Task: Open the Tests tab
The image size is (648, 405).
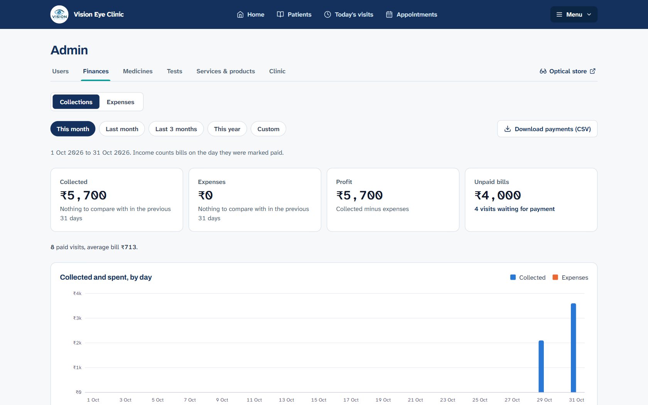Action: click(x=174, y=71)
